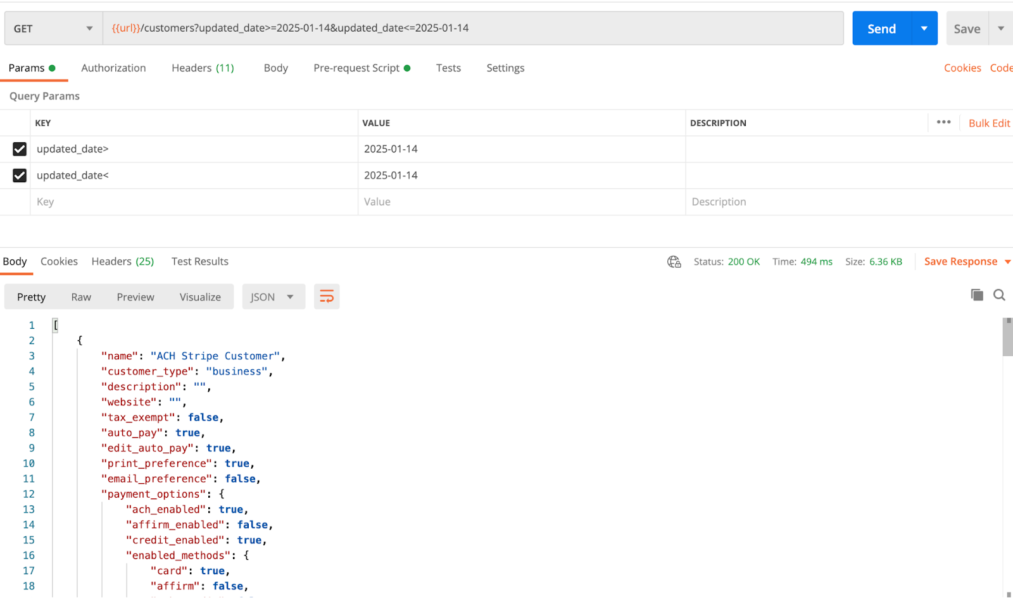Switch to the request Body tab
This screenshot has width=1013, height=604.
click(x=276, y=68)
